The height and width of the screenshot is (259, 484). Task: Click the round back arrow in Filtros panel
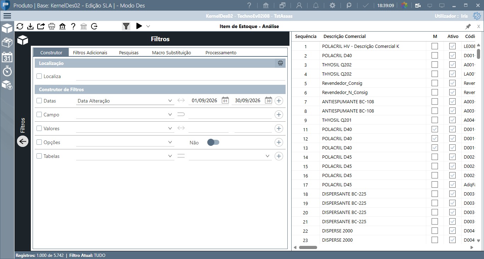click(x=23, y=141)
